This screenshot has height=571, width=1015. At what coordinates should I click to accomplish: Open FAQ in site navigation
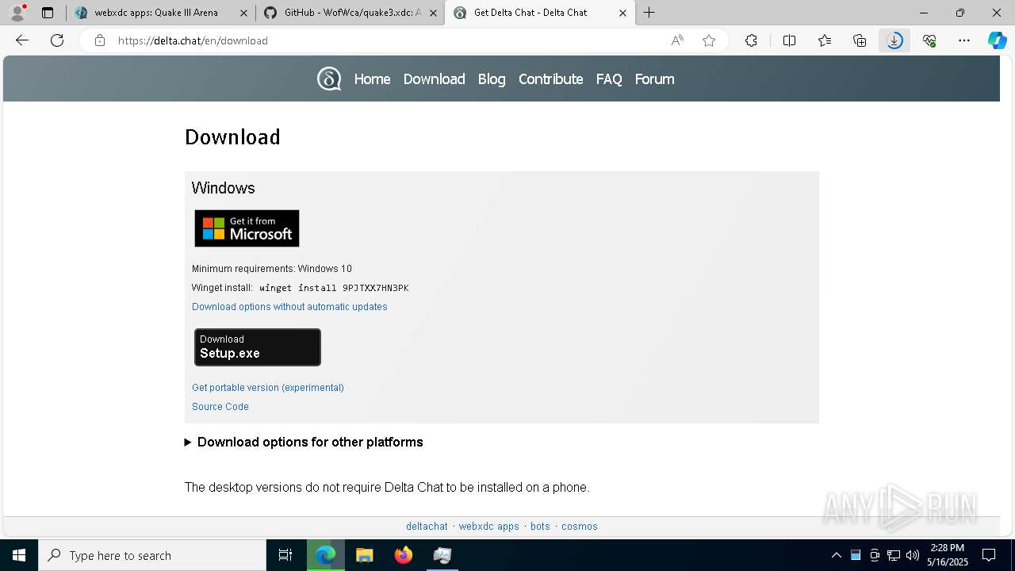point(609,79)
